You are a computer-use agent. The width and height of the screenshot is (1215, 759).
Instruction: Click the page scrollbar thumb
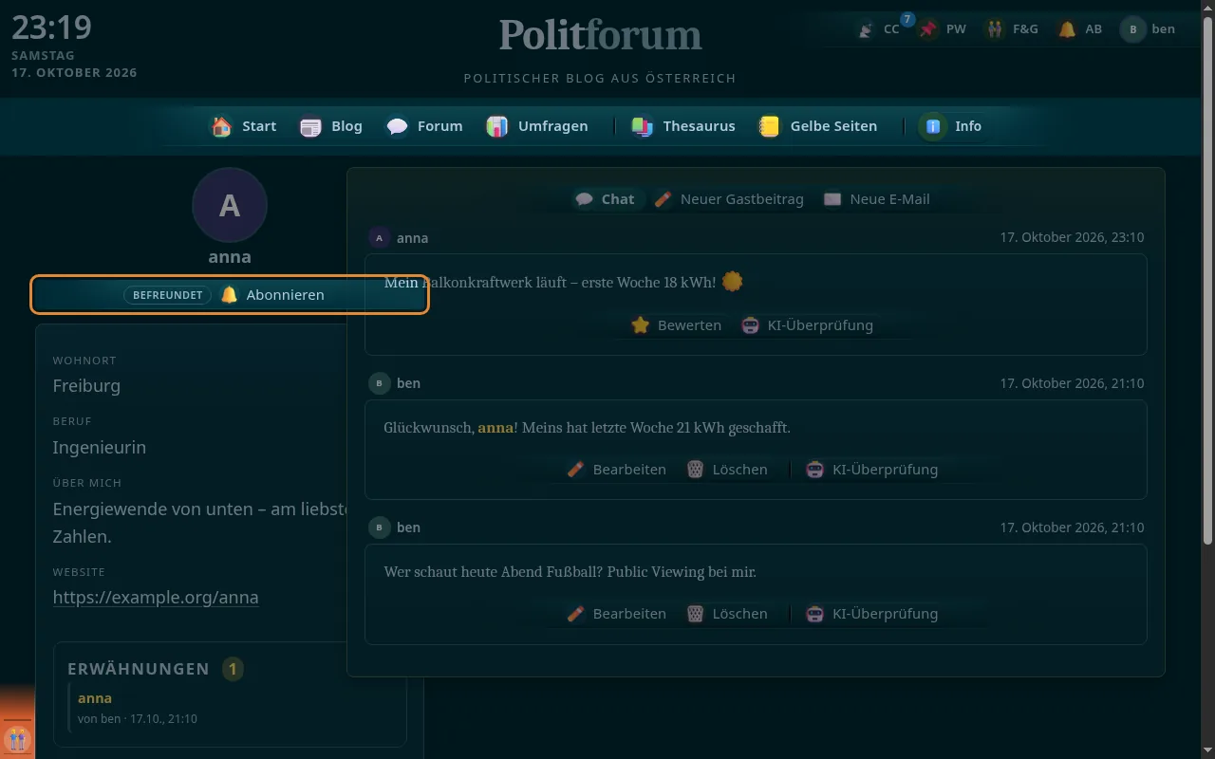(x=1207, y=282)
